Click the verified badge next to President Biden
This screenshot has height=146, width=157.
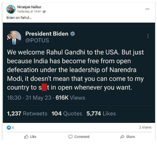(x=73, y=34)
